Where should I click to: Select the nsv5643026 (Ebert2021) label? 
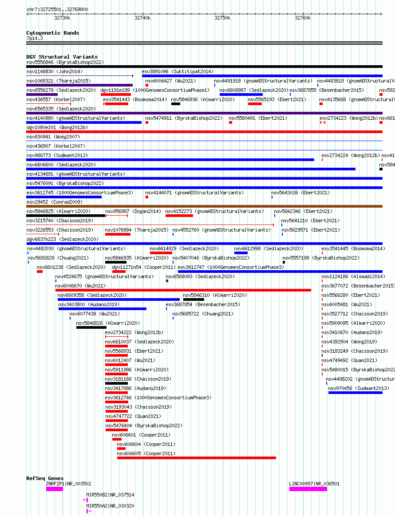pos(300,193)
